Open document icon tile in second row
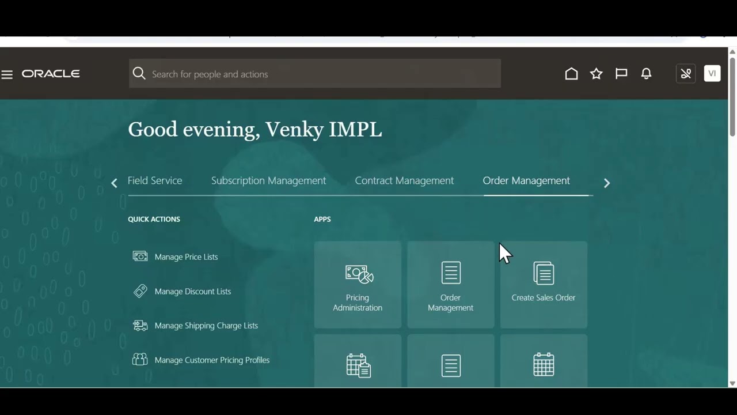This screenshot has width=737, height=415. [x=450, y=361]
